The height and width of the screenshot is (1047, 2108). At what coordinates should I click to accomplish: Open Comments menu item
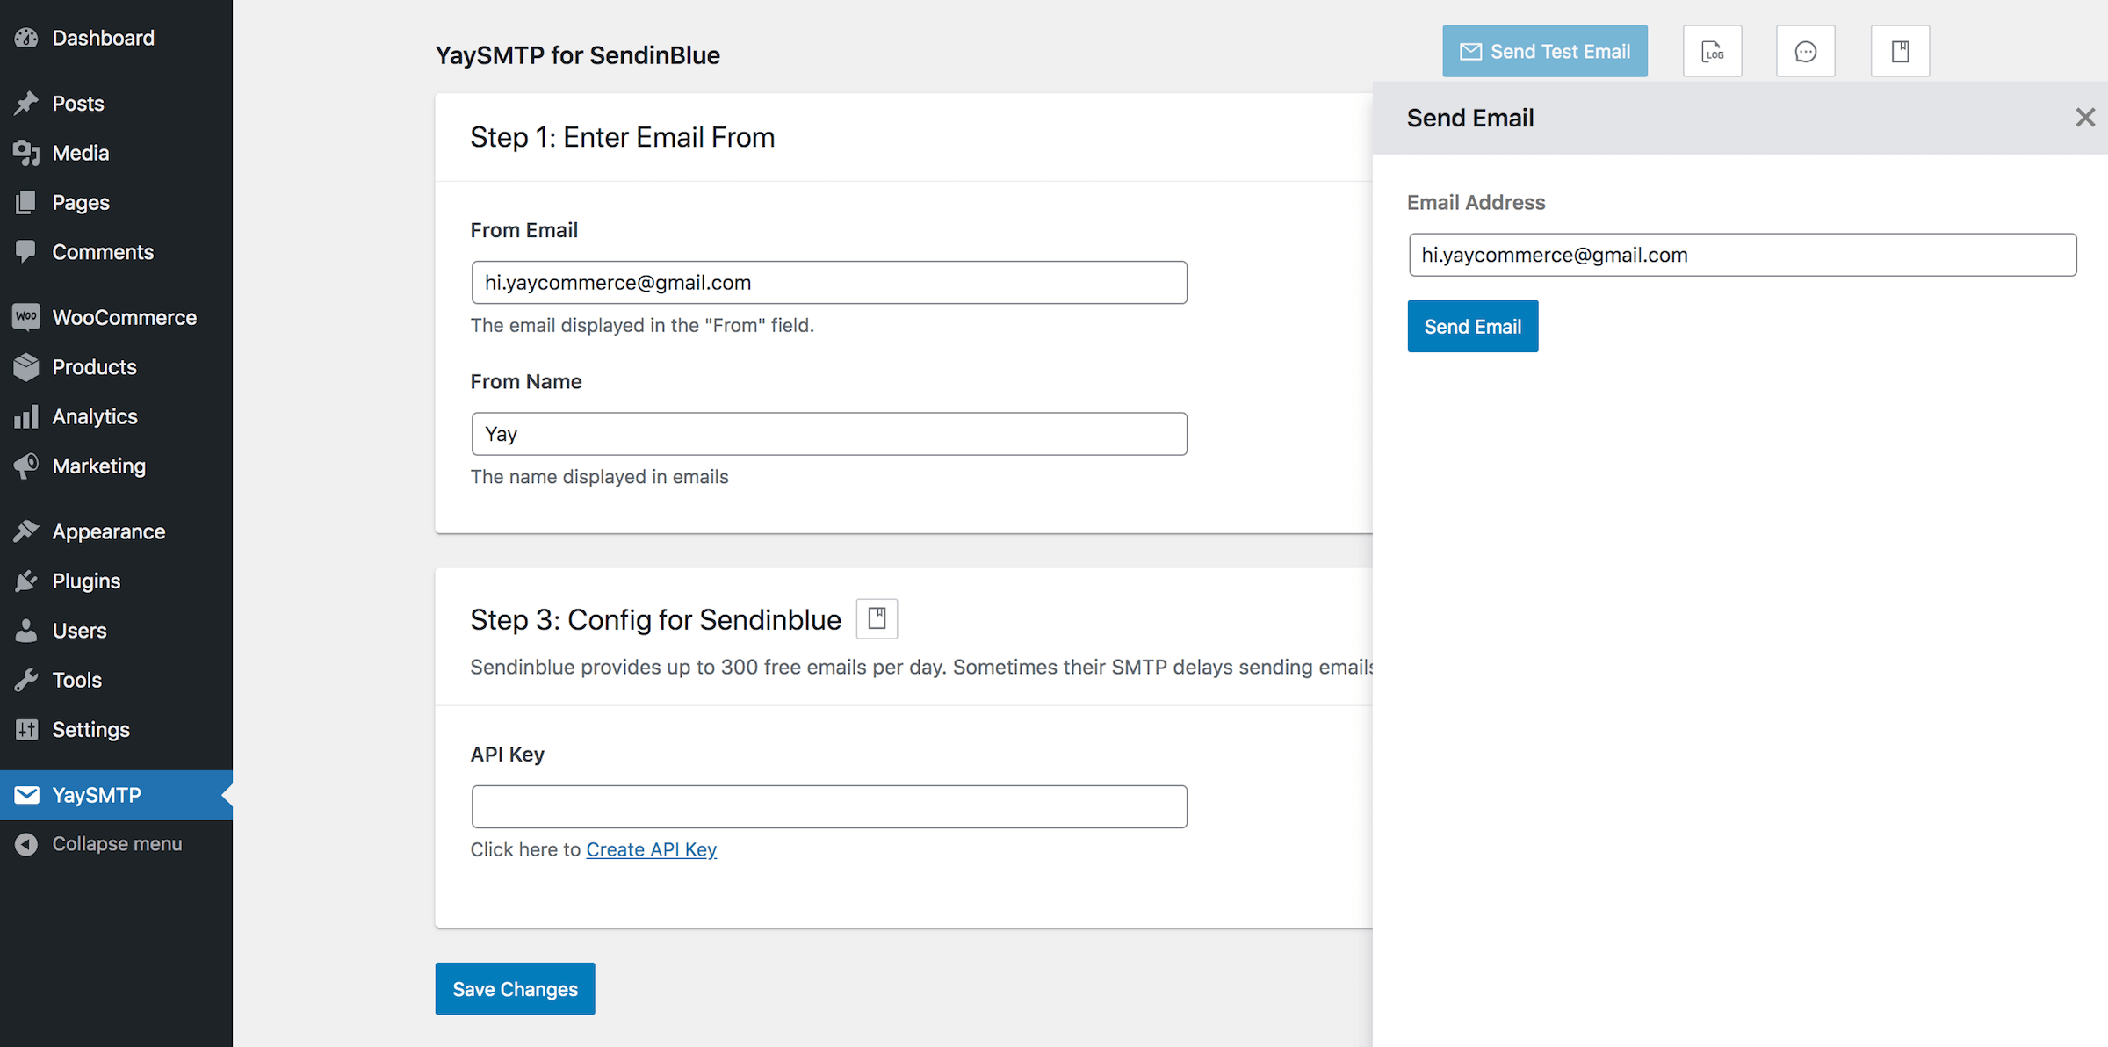pos(116,251)
